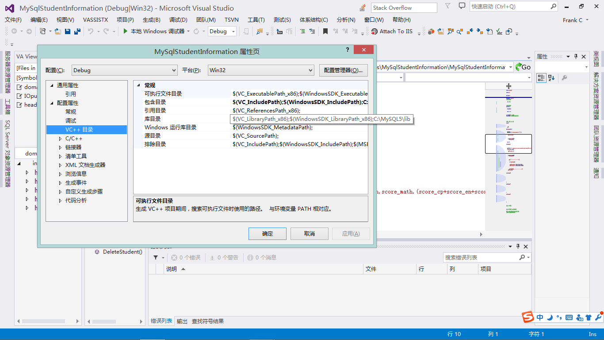Click the Find in Files toolbar icon
Image resolution: width=604 pixels, height=340 pixels.
click(260, 31)
